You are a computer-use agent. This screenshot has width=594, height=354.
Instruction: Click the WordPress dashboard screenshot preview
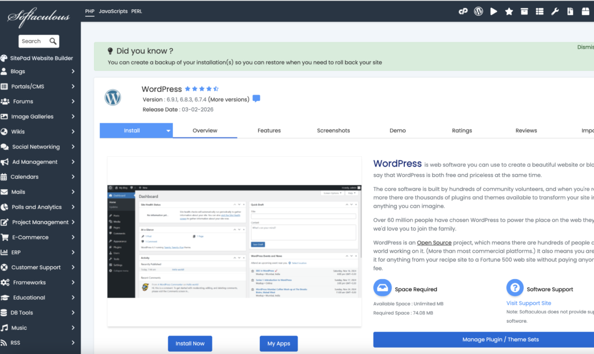coord(233,241)
